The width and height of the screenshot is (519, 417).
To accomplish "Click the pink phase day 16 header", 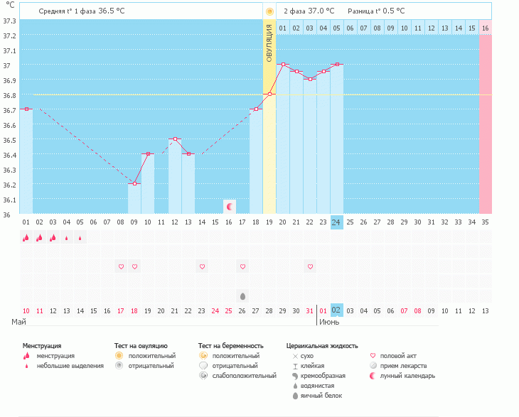I will pos(485,28).
